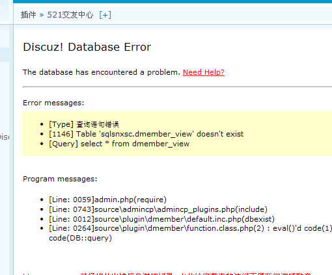This screenshot has width=332, height=275.
Task: Expand the [+] add shortcut button
Action: [105, 15]
